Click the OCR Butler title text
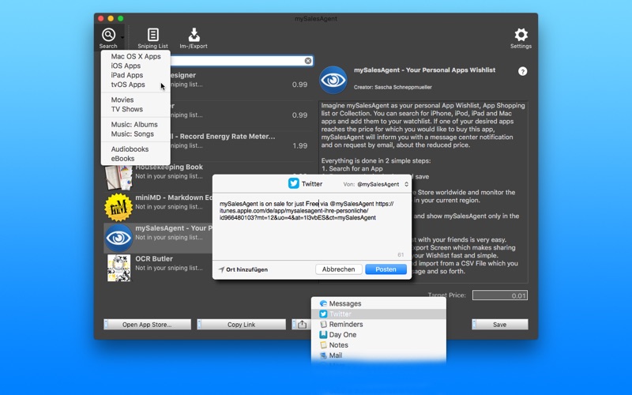Screen dimensions: 632x395 (x=154, y=259)
